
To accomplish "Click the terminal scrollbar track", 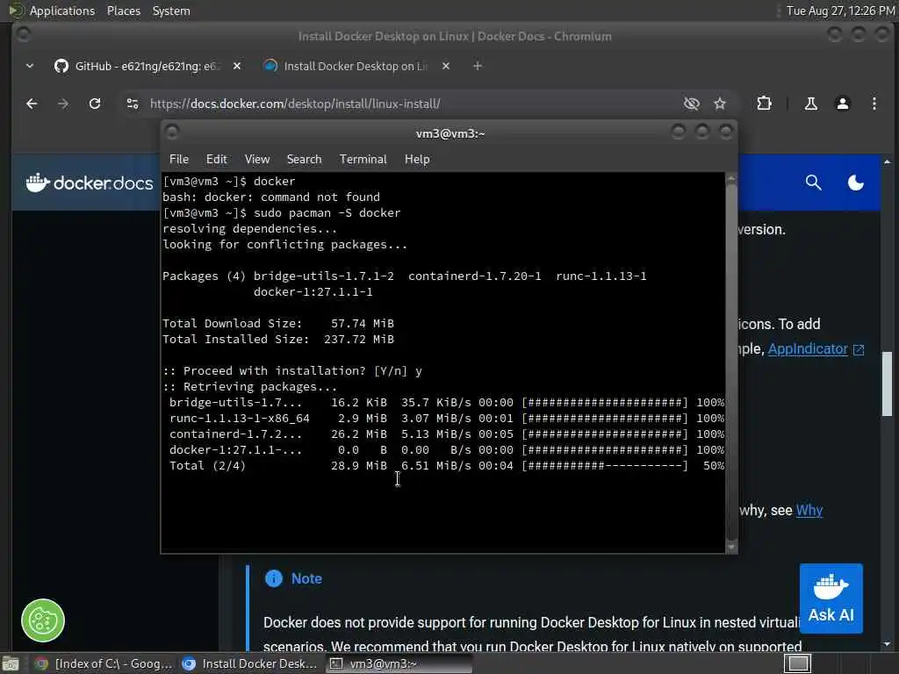I will 731,361.
